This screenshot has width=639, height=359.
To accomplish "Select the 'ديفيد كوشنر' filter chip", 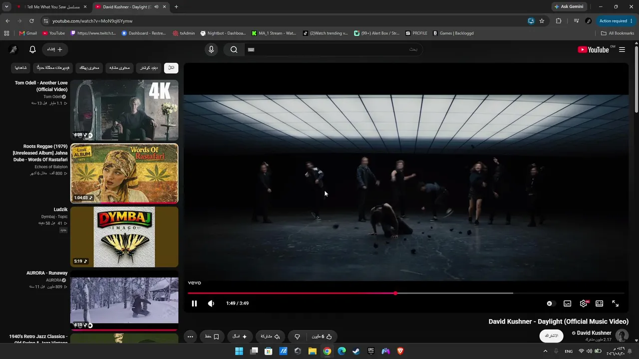I will 149,68.
